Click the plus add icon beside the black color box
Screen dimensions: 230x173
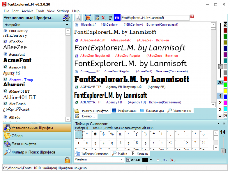(x=158, y=160)
